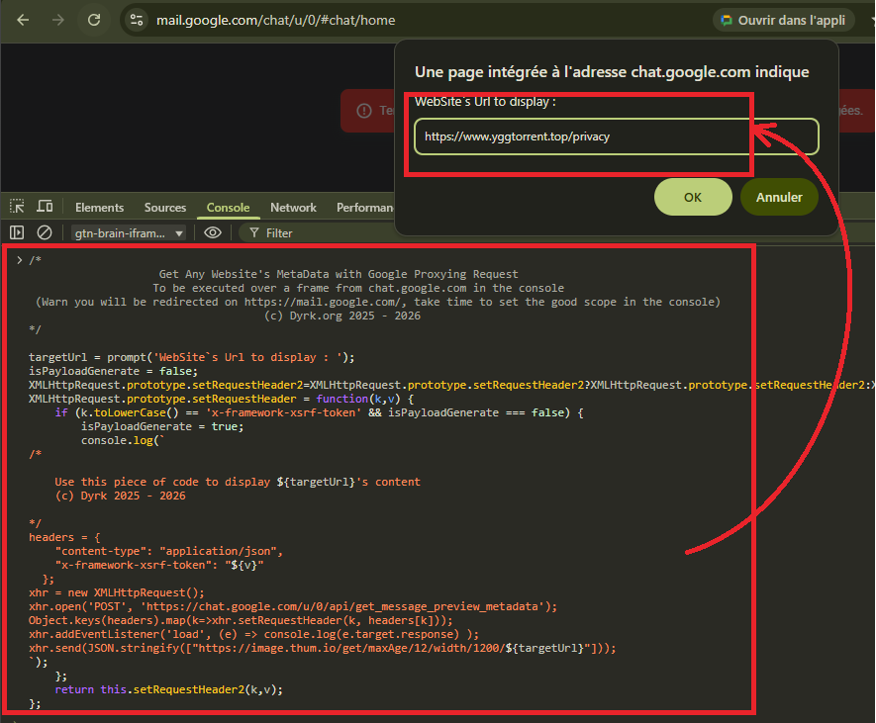Clear the console with the ban icon
Screen dimensions: 876x723
pyautogui.click(x=45, y=232)
